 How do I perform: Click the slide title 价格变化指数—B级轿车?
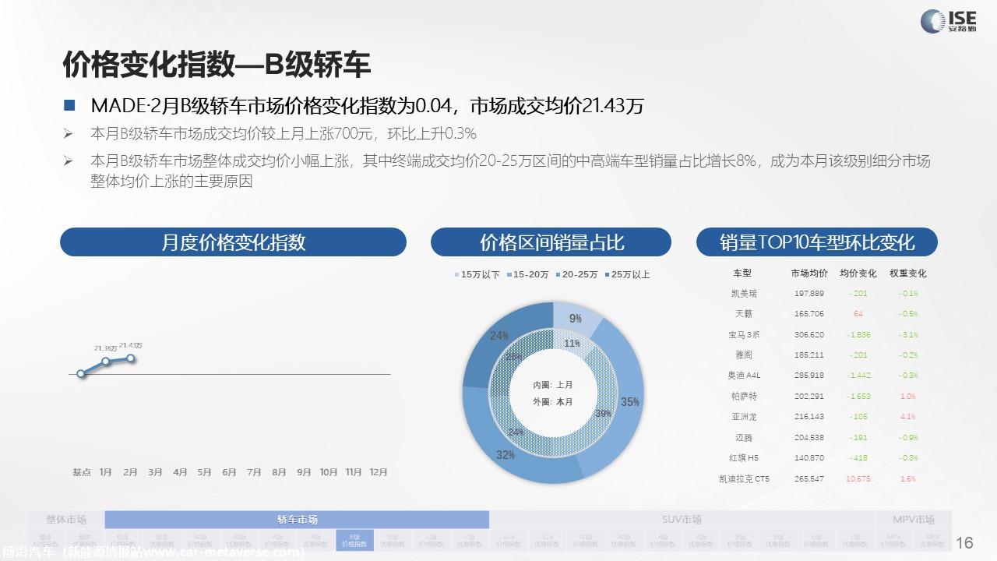click(x=217, y=65)
